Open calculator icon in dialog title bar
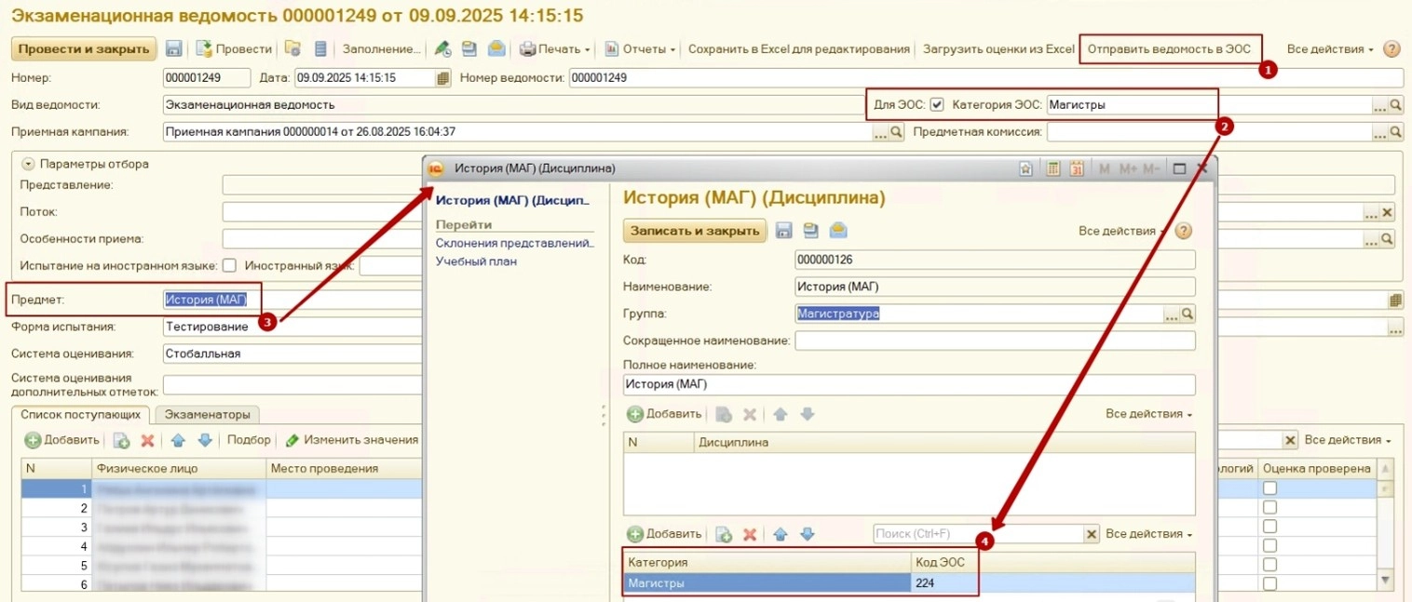 pyautogui.click(x=1053, y=168)
